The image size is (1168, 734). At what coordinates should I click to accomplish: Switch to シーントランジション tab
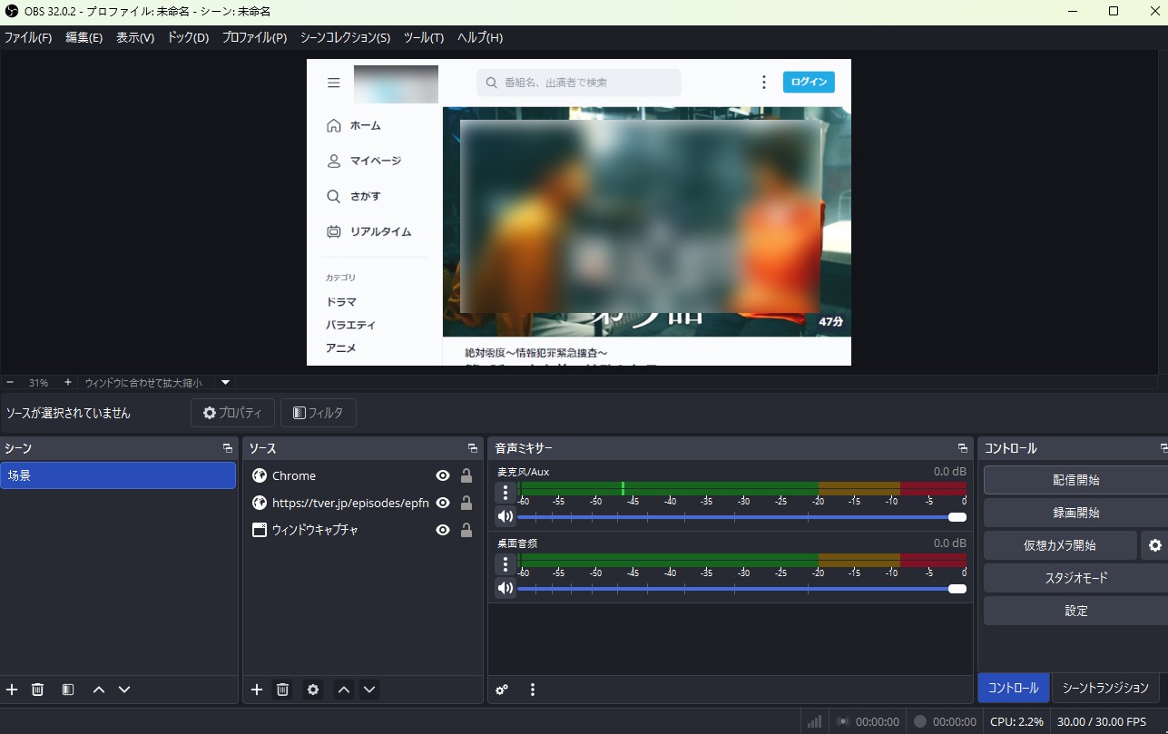click(1104, 688)
